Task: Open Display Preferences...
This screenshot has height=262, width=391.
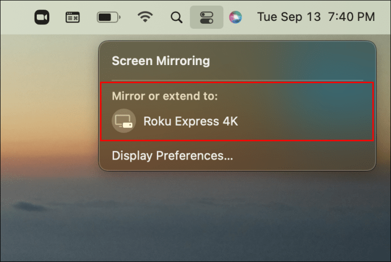Action: click(x=172, y=156)
